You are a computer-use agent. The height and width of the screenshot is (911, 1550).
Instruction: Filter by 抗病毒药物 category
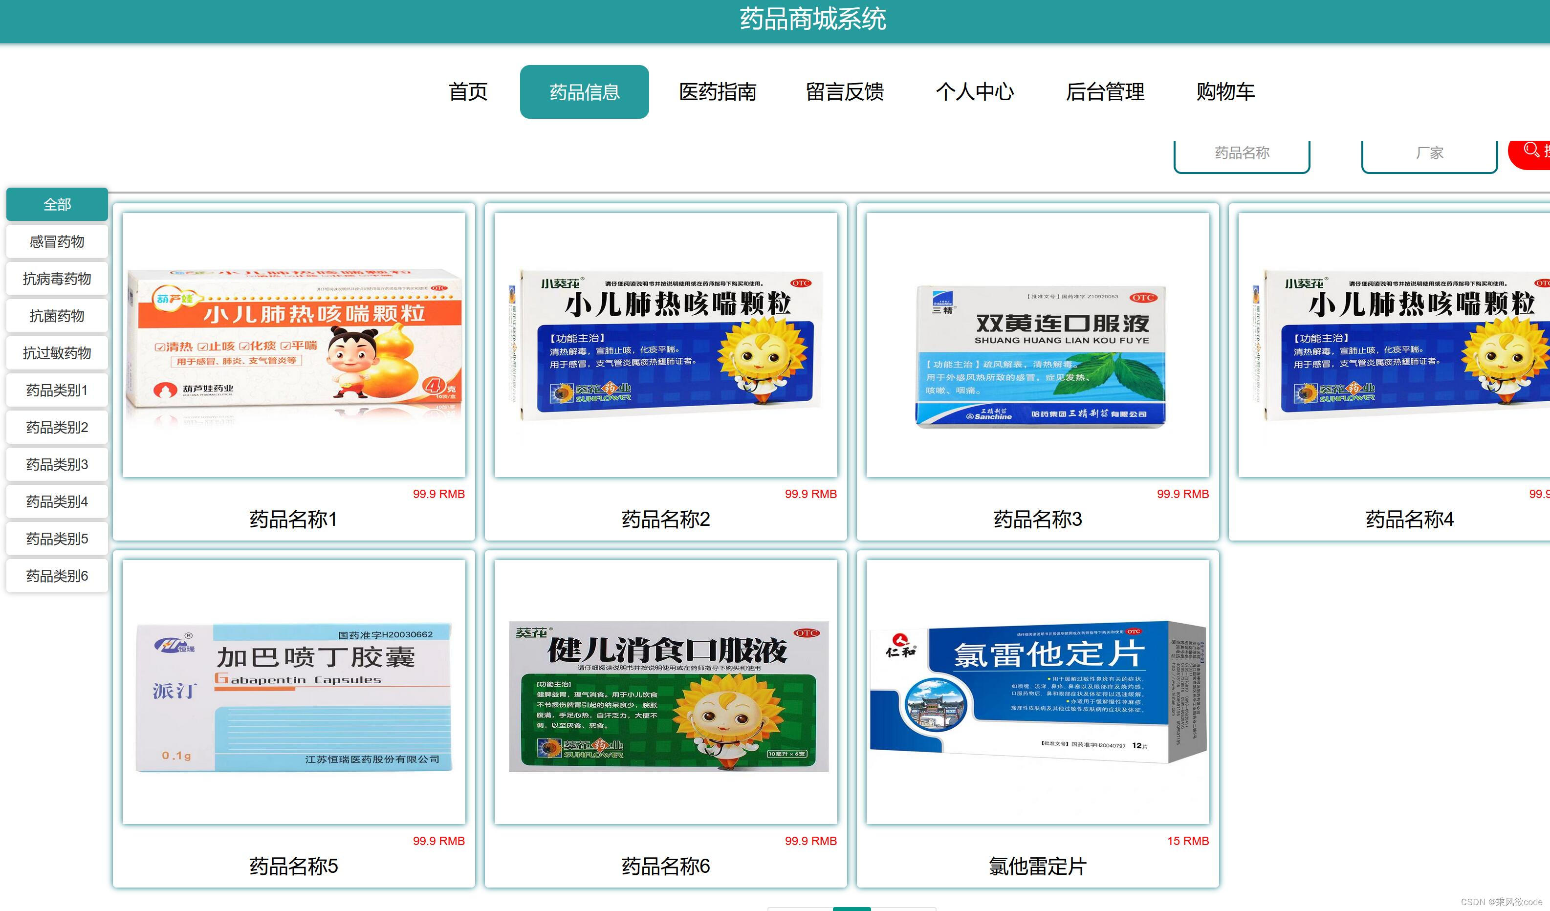[57, 279]
